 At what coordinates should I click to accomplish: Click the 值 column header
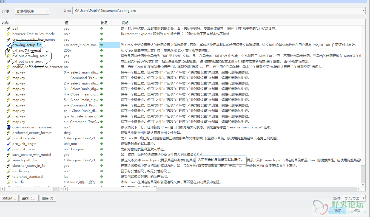coord(81,23)
